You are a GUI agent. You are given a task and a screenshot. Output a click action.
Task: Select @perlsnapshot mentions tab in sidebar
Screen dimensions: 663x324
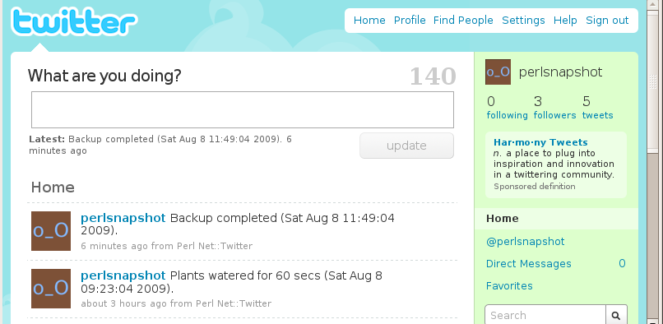point(525,242)
